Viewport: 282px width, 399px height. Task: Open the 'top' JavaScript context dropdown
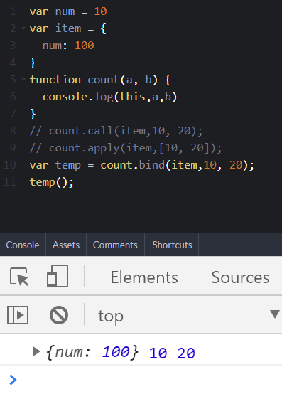click(x=189, y=315)
